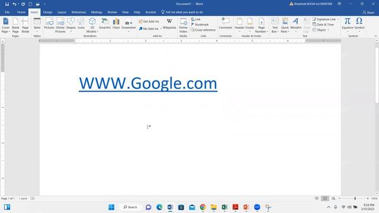The width and height of the screenshot is (379, 213).
Task: Open the File menu
Action: 7,12
